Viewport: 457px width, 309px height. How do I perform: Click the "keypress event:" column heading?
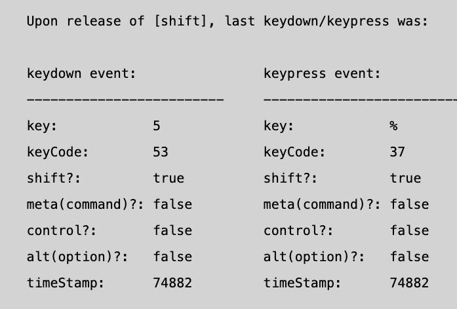pyautogui.click(x=322, y=73)
